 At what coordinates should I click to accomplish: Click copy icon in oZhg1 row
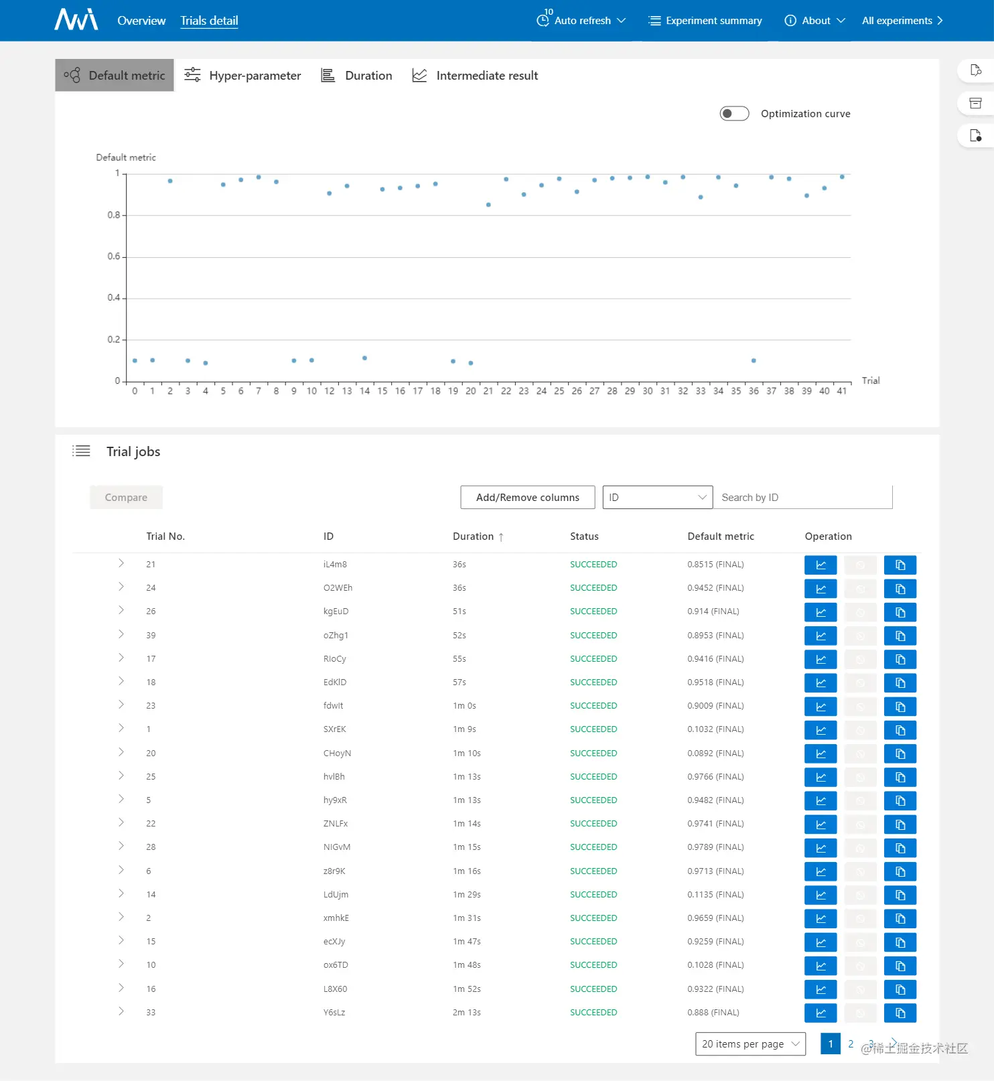(900, 636)
